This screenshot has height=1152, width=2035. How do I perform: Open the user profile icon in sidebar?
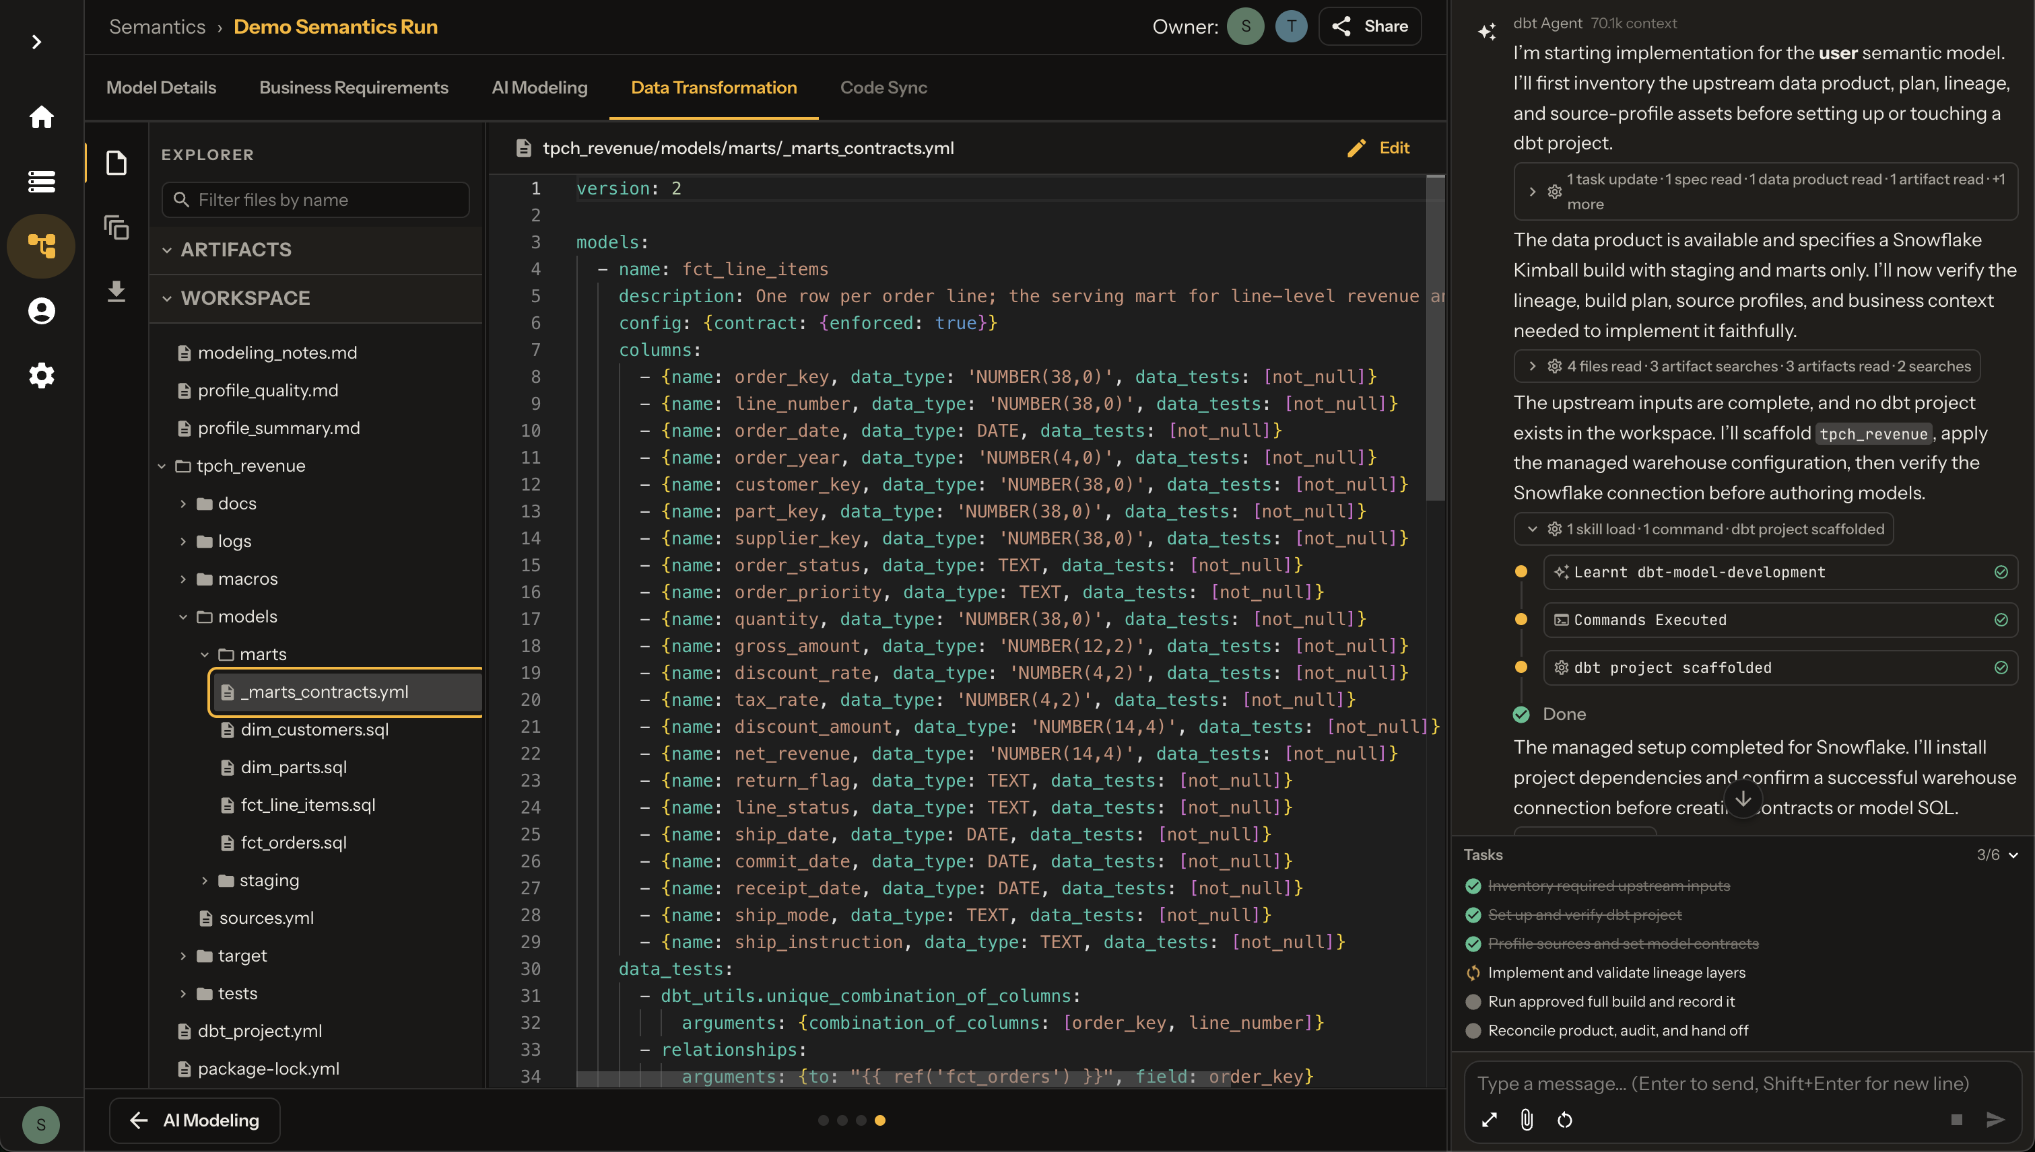coord(41,311)
